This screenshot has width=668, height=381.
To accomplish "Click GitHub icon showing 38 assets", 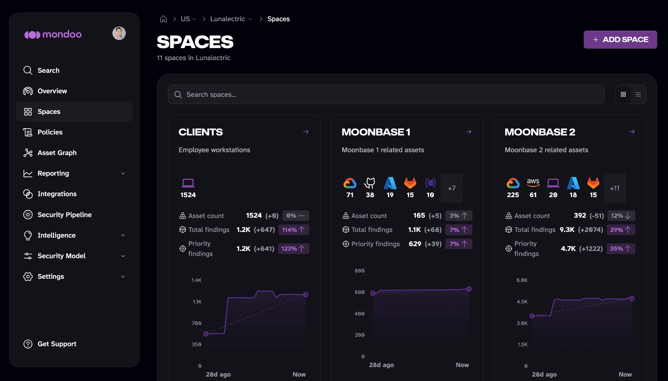I will pos(370,183).
